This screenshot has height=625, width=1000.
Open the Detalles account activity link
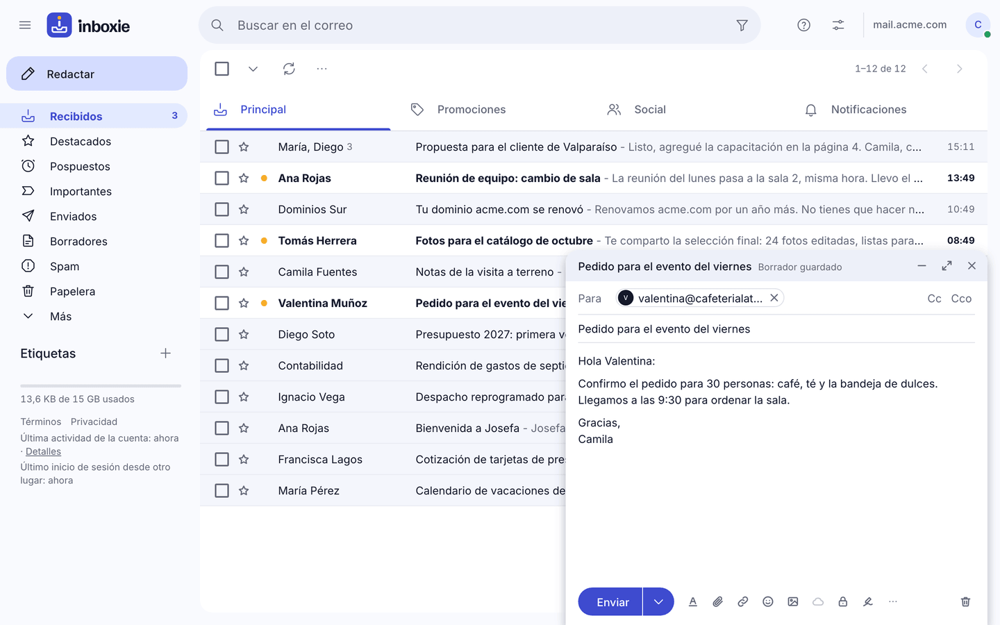click(x=43, y=451)
